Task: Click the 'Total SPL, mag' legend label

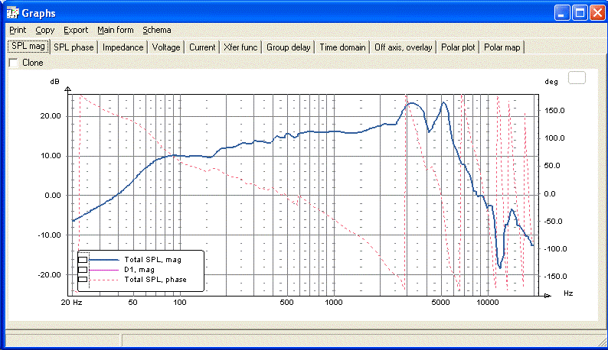Action: coord(153,260)
